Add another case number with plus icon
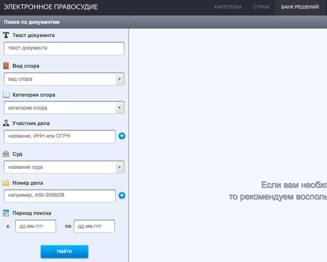The width and height of the screenshot is (327, 262). pos(122,196)
